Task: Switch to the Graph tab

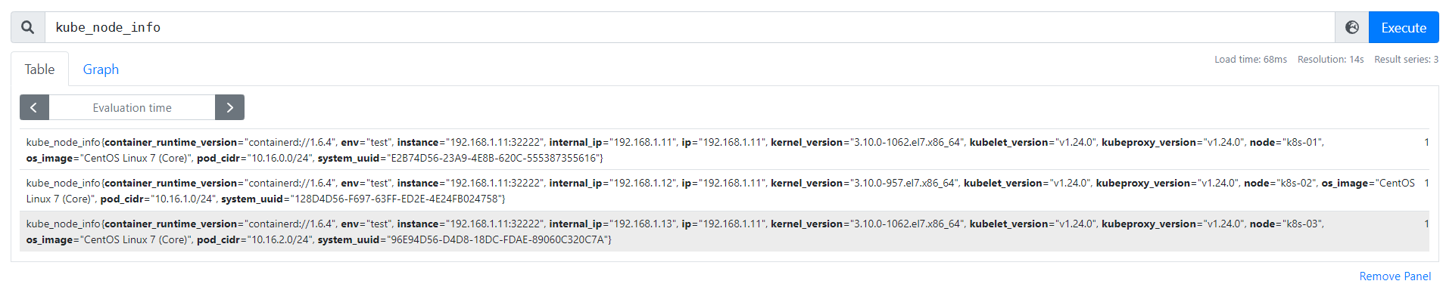Action: point(101,69)
